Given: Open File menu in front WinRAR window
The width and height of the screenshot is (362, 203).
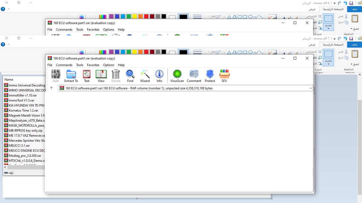Looking at the screenshot, I should pyautogui.click(x=50, y=65).
